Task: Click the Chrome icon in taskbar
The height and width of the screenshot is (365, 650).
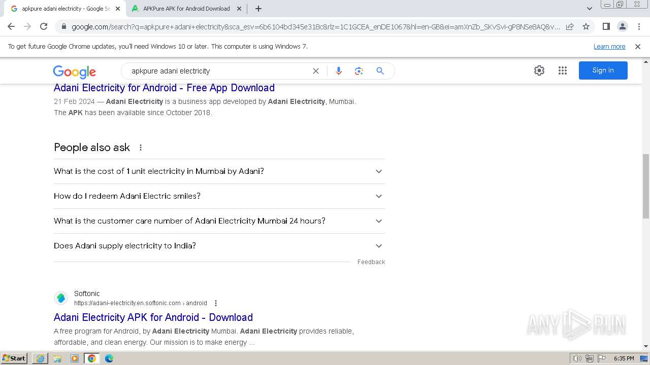Action: [92, 358]
